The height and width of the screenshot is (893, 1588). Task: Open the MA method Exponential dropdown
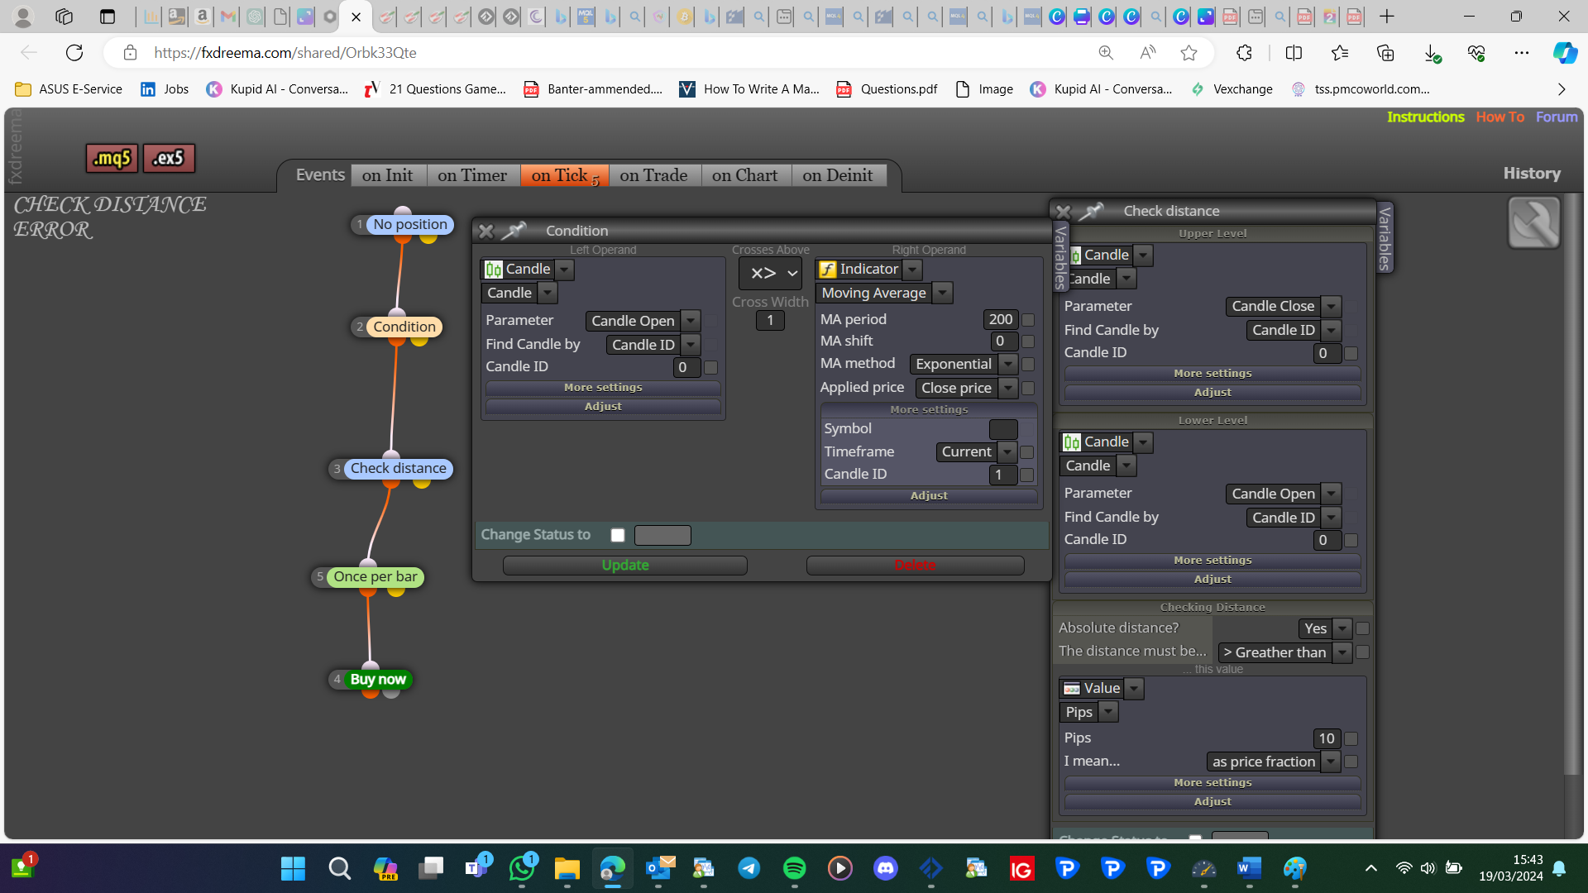click(x=1007, y=364)
